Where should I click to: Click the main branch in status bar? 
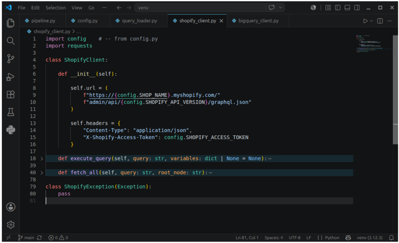pos(26,238)
